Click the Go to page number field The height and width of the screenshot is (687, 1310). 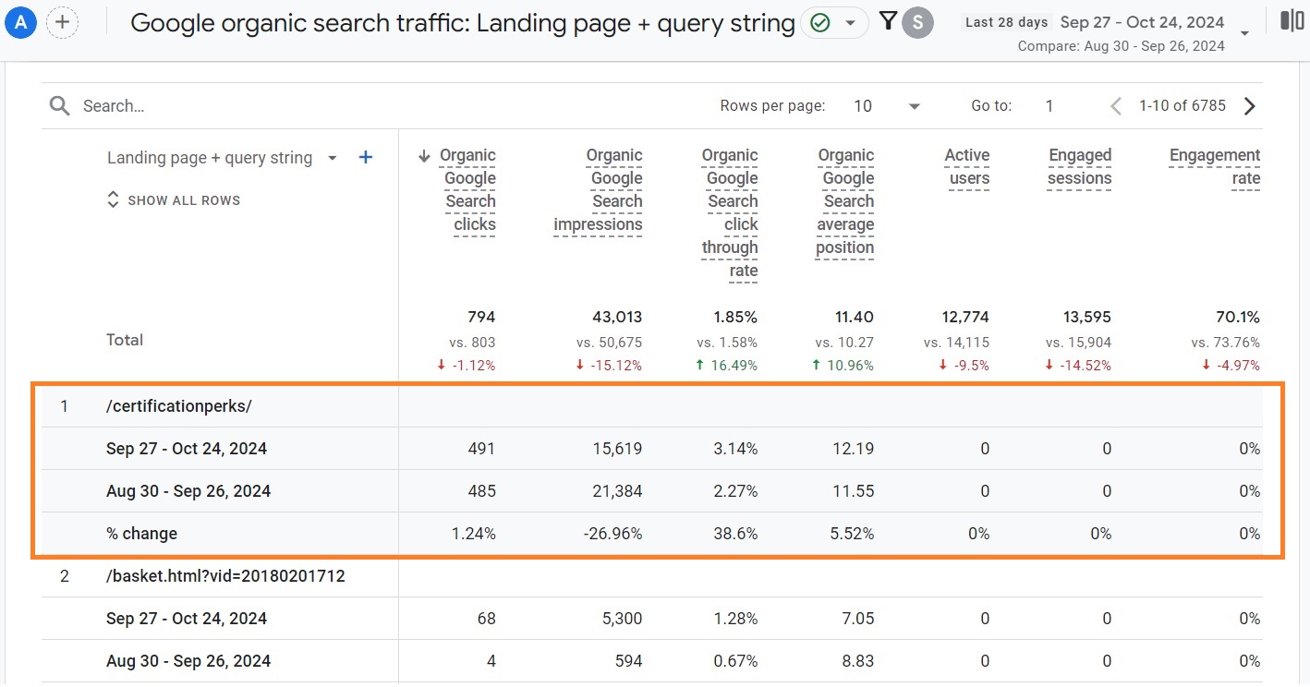coord(1049,105)
